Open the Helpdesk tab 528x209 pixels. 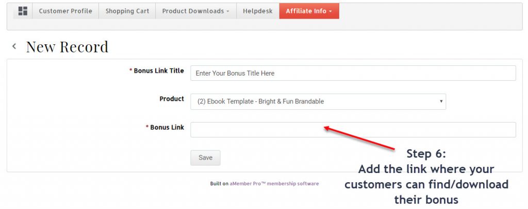pos(258,11)
